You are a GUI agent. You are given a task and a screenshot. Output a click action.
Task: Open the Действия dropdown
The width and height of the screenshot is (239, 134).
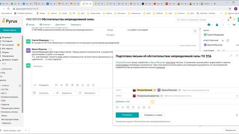(61, 25)
